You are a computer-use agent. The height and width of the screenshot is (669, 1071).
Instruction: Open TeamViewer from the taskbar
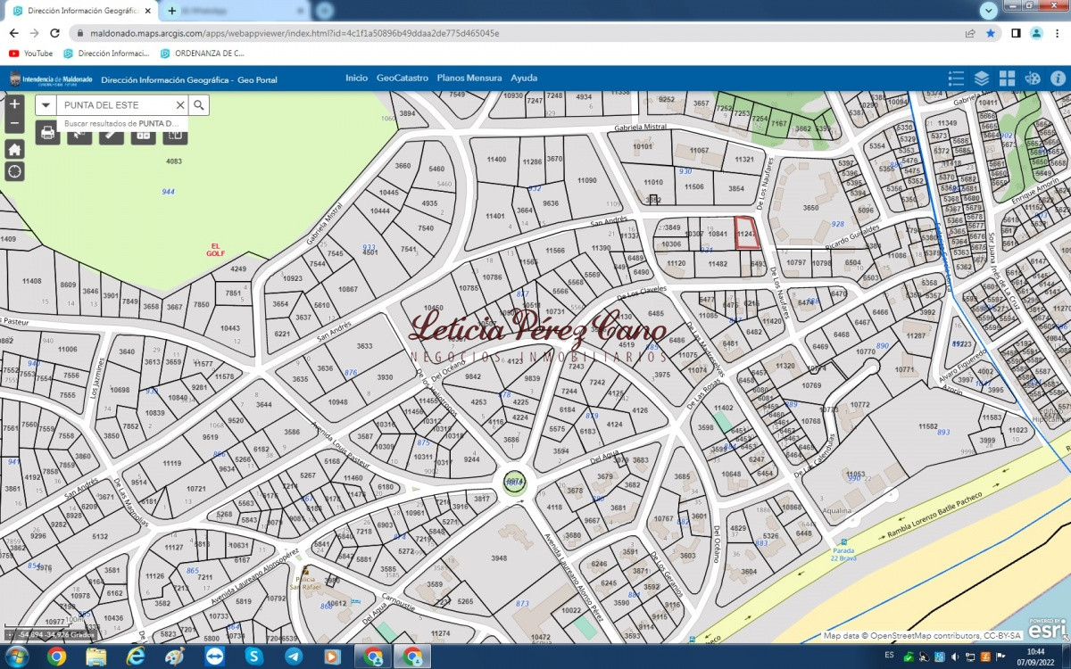click(215, 657)
